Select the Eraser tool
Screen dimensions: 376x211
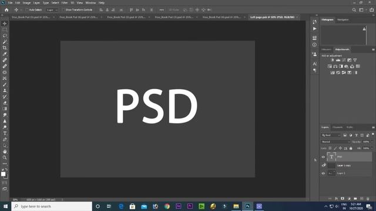[5, 103]
